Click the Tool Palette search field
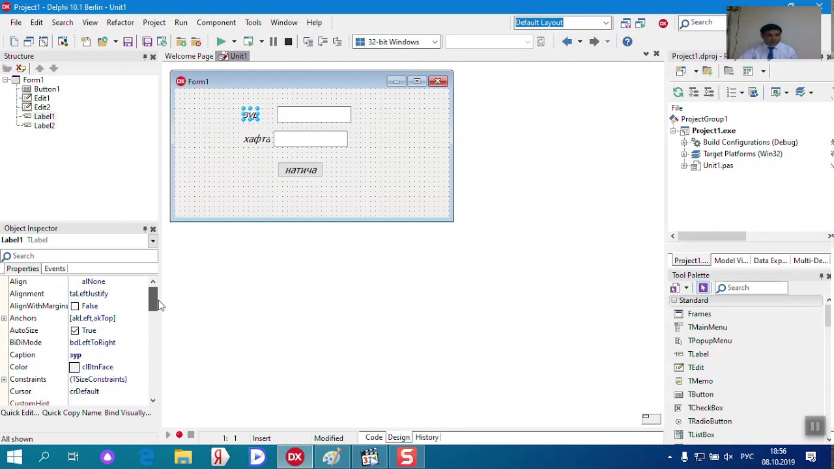This screenshot has width=834, height=469. tap(751, 288)
